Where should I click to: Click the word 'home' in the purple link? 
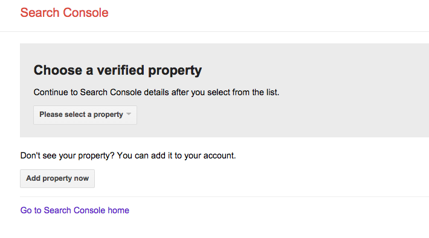coord(118,210)
